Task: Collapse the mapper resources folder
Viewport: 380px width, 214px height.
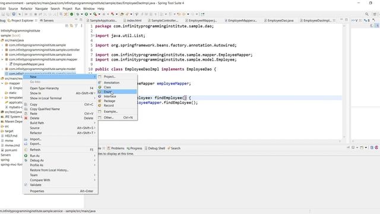Action: pos(2,83)
